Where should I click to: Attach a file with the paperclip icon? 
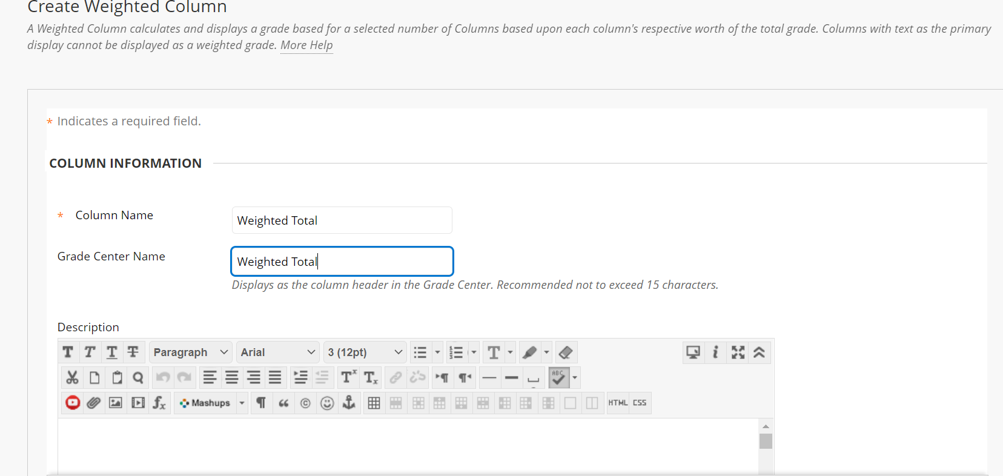(93, 403)
